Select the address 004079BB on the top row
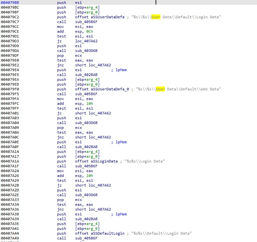This screenshot has width=257, height=242. pos(10,3)
